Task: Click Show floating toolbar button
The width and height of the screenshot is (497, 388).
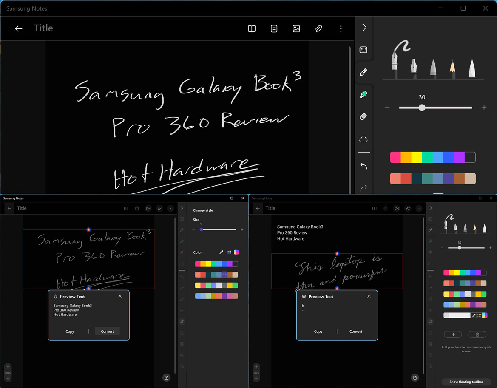Action: point(466,382)
